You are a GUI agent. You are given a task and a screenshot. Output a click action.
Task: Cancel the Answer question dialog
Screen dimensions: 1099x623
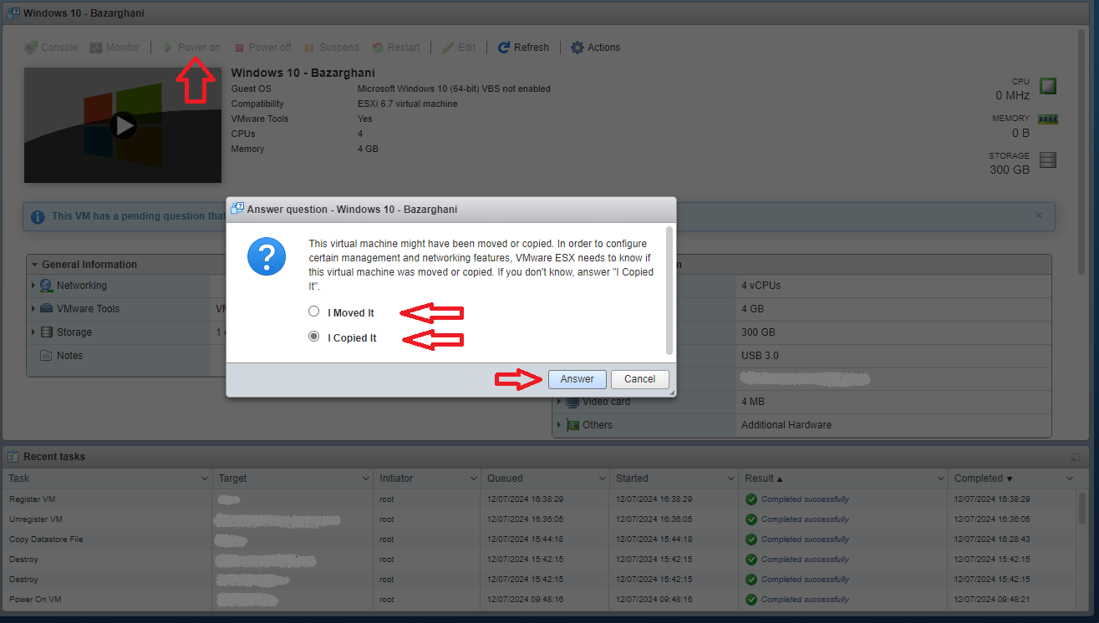coord(639,379)
